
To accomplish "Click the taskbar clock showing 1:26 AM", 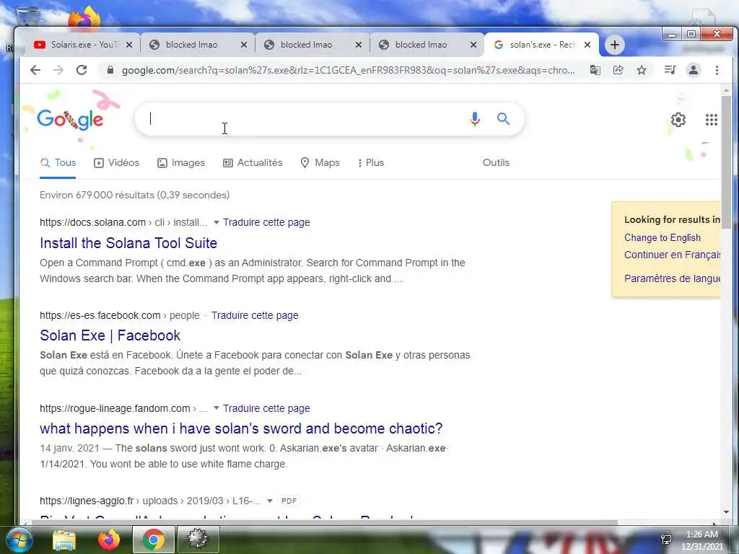I will tap(701, 540).
